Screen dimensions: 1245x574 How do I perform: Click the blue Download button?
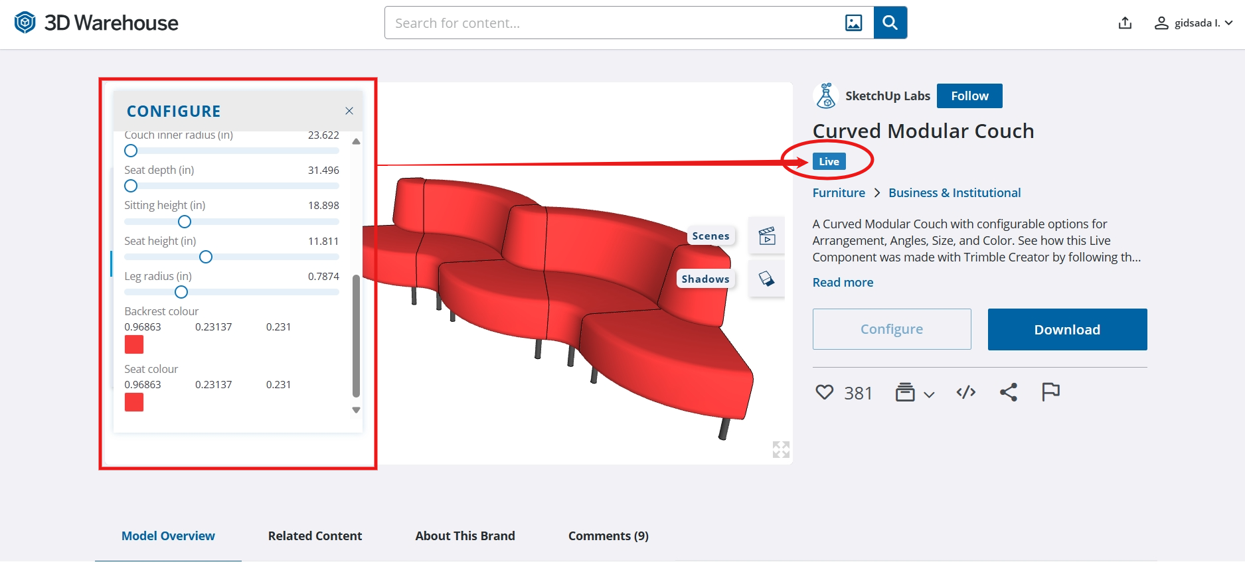1067,330
